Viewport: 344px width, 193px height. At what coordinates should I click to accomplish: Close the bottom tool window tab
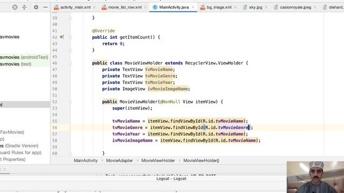pos(4,169)
